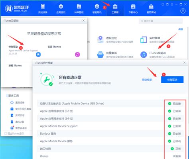Screen dimensions: 189x159
Task: Click the 实时屏幕 tool title text
Action: tap(155, 38)
